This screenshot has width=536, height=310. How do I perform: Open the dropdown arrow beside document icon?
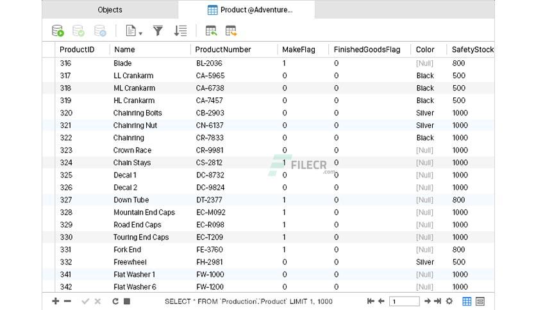coord(140,33)
